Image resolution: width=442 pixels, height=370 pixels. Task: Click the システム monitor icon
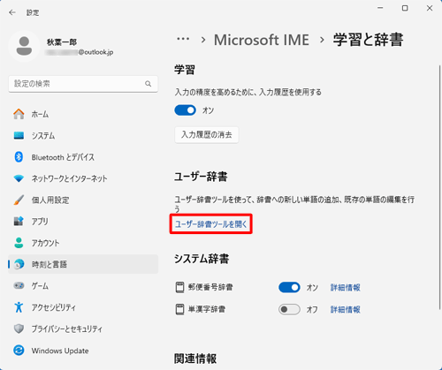tap(19, 136)
